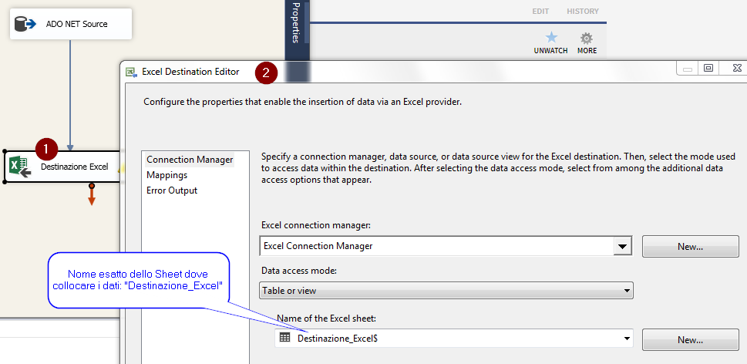
Task: Select the ADO NET Source component
Action: click(70, 24)
